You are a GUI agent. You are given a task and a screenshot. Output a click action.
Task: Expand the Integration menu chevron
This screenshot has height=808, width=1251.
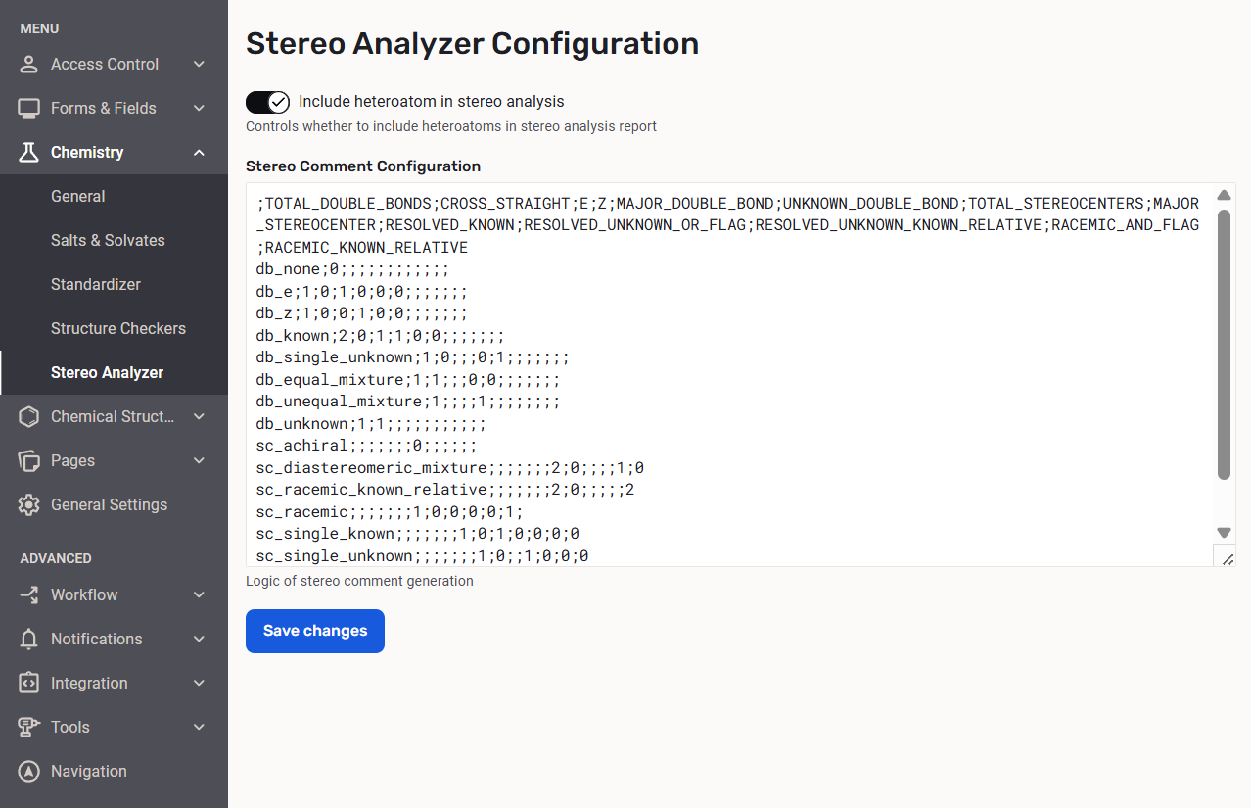coord(199,684)
